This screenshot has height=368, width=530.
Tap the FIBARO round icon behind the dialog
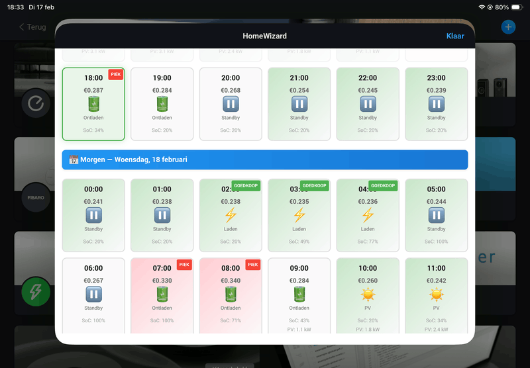point(36,197)
